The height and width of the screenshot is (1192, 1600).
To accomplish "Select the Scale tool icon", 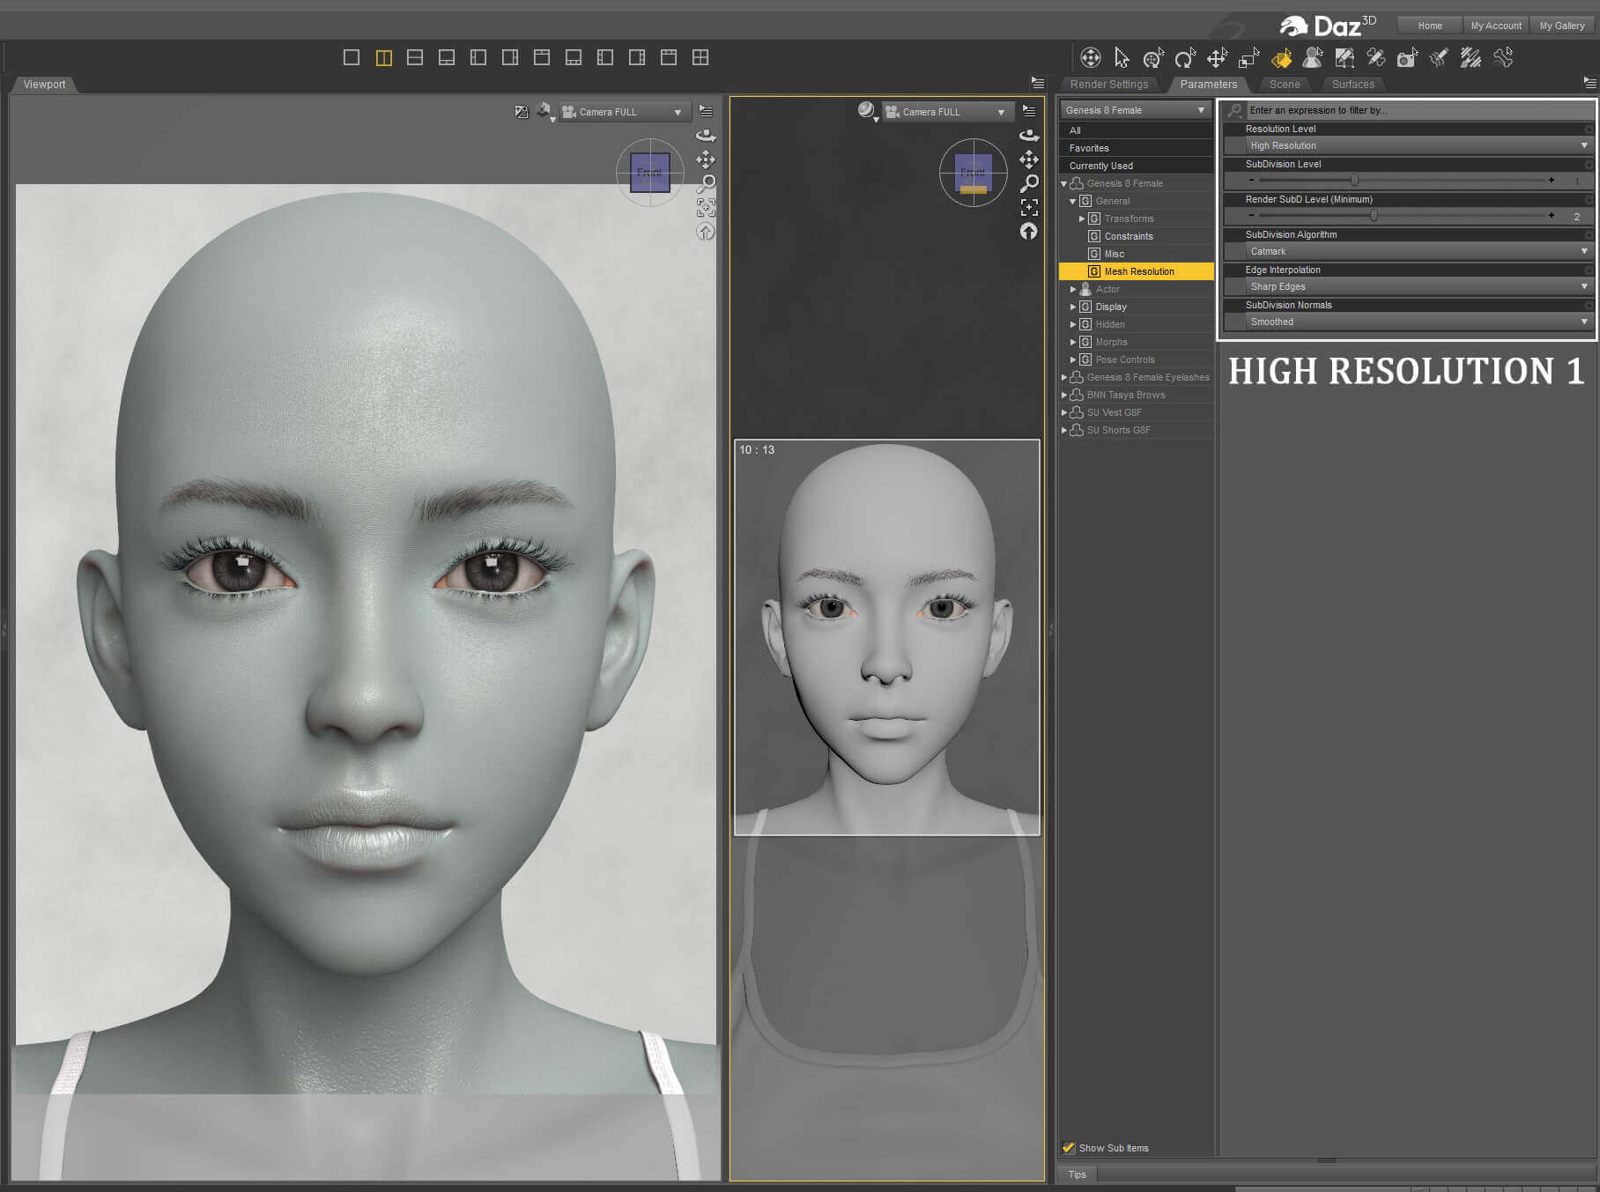I will click(1248, 58).
